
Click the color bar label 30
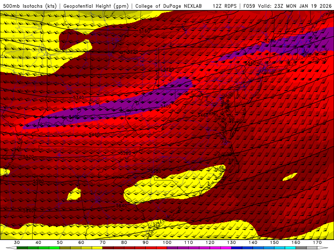pyautogui.click(x=17, y=242)
